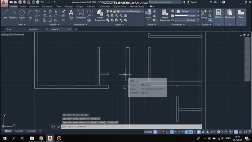Select the Stretch tool
252x142 pixels.
click(x=45, y=20)
